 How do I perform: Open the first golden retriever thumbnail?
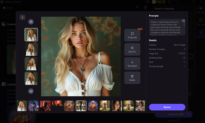tap(105, 106)
